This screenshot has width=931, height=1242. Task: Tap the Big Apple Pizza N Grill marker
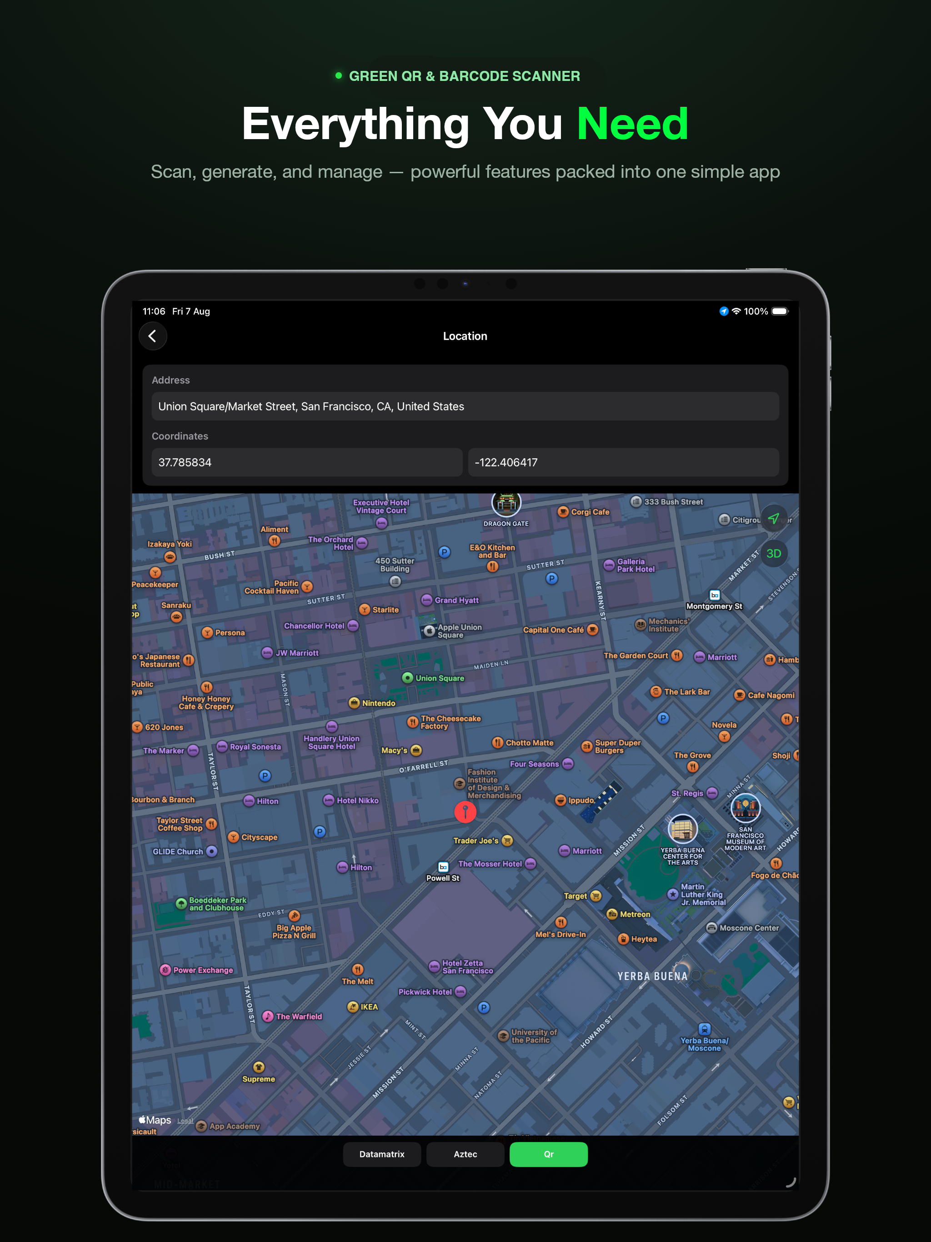point(294,916)
